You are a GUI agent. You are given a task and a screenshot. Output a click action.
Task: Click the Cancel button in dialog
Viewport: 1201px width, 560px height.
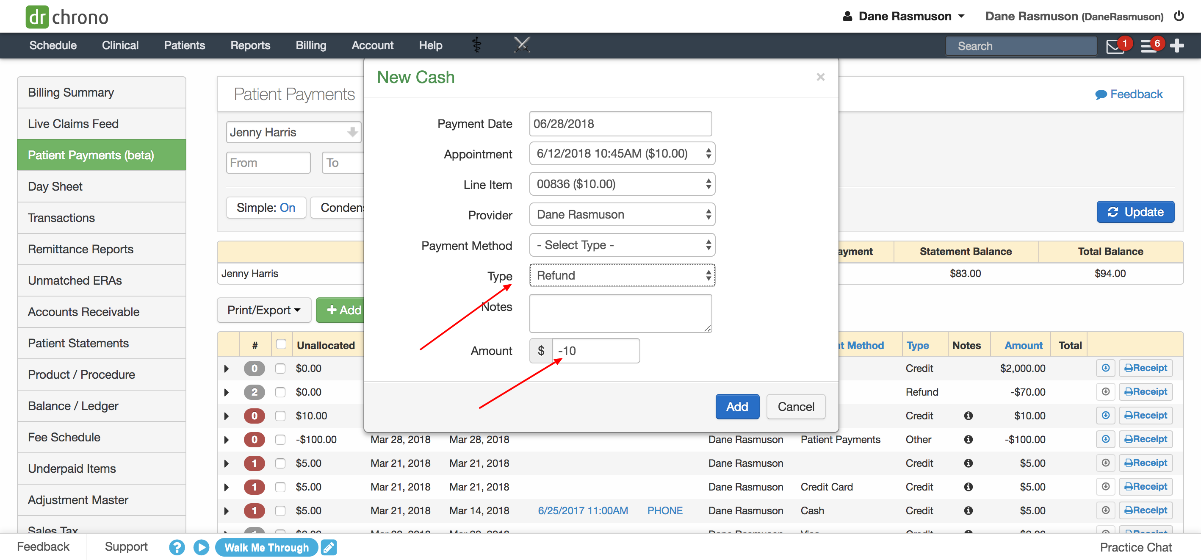pyautogui.click(x=796, y=407)
